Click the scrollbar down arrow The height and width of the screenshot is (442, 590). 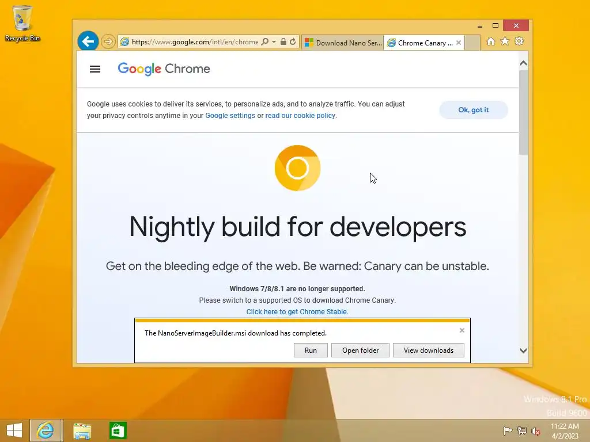click(523, 350)
